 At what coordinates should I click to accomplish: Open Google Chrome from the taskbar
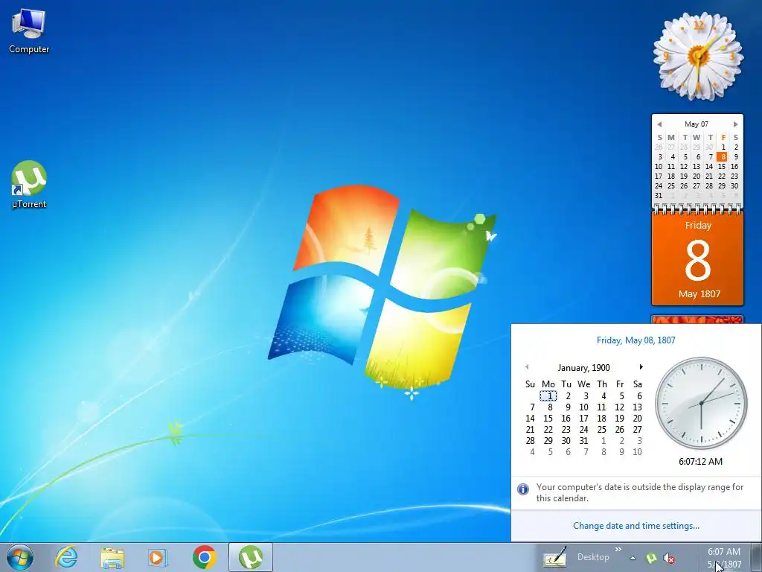[x=204, y=557]
